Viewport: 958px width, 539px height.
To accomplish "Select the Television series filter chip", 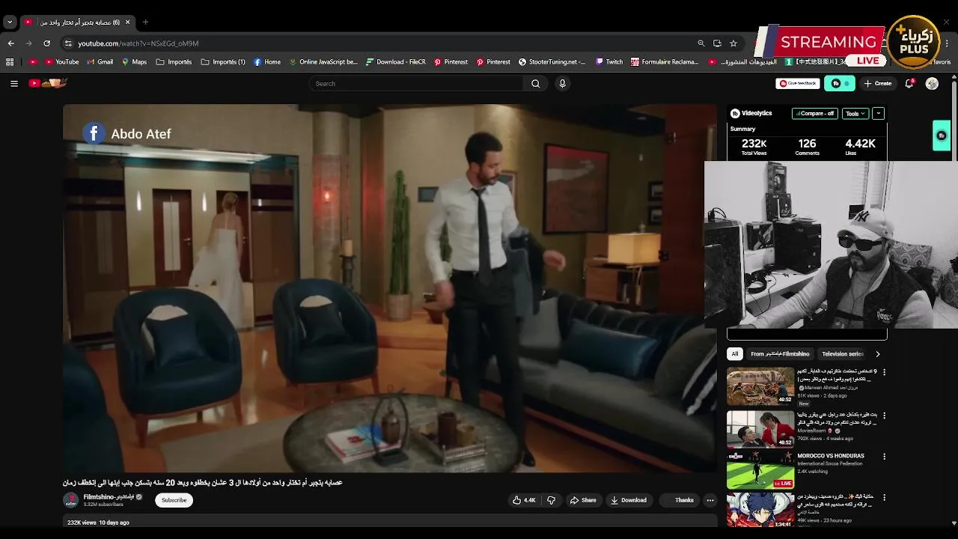I will click(x=843, y=354).
